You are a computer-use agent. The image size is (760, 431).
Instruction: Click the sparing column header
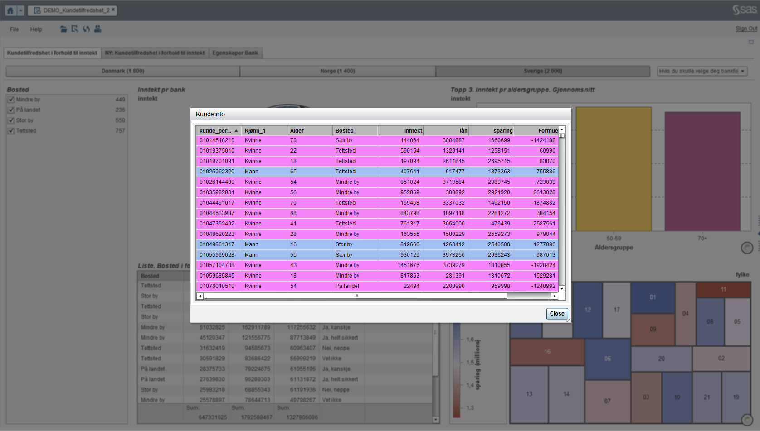pyautogui.click(x=491, y=130)
